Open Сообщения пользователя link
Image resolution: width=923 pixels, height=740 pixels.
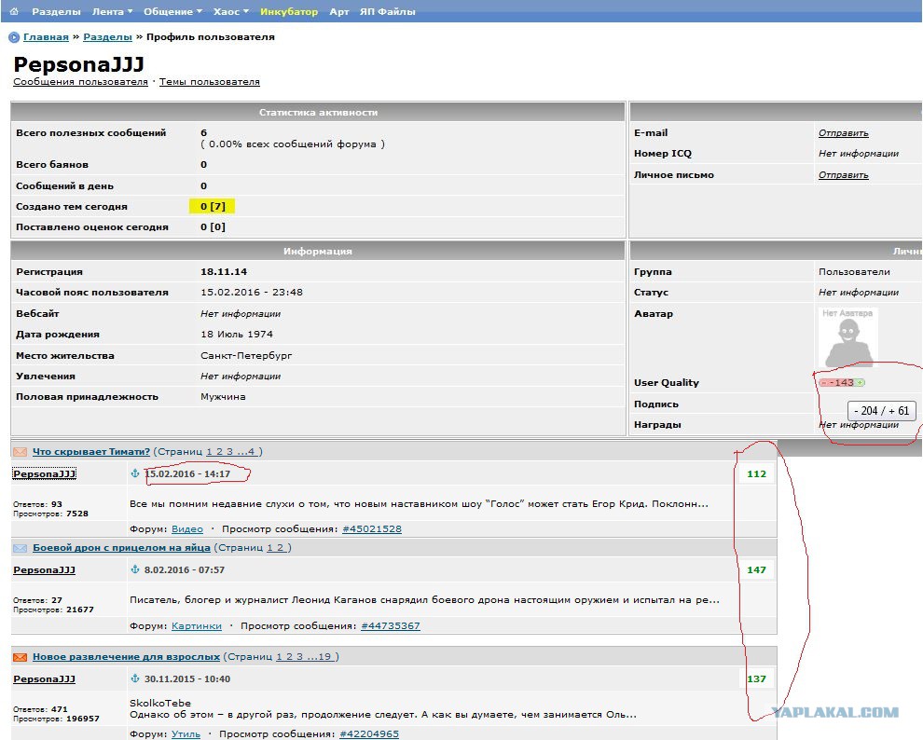coord(80,82)
